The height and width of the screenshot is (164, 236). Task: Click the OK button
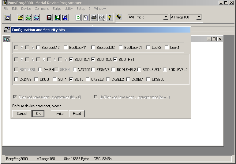pyautogui.click(x=38, y=114)
